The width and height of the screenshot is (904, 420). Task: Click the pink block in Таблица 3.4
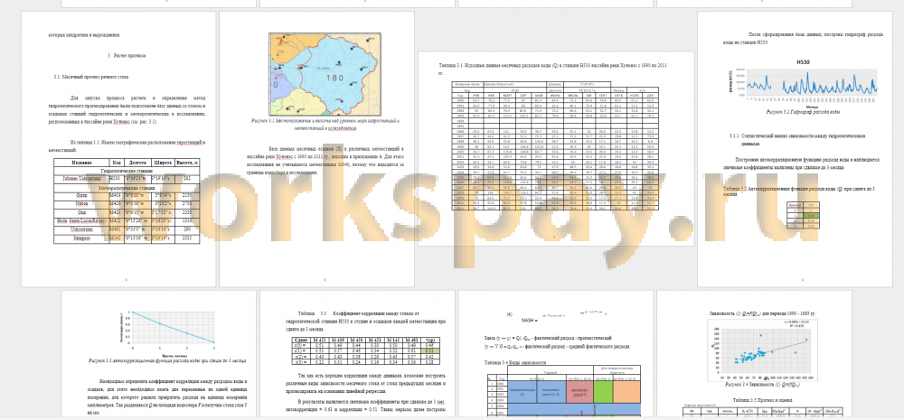pyautogui.click(x=580, y=394)
